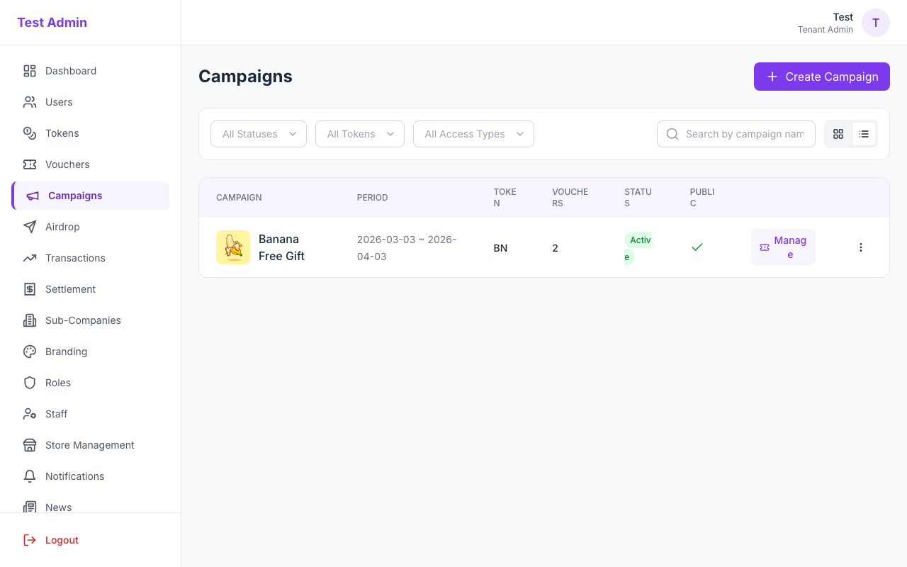
Task: Select Campaigns in the sidebar menu
Action: (x=75, y=196)
